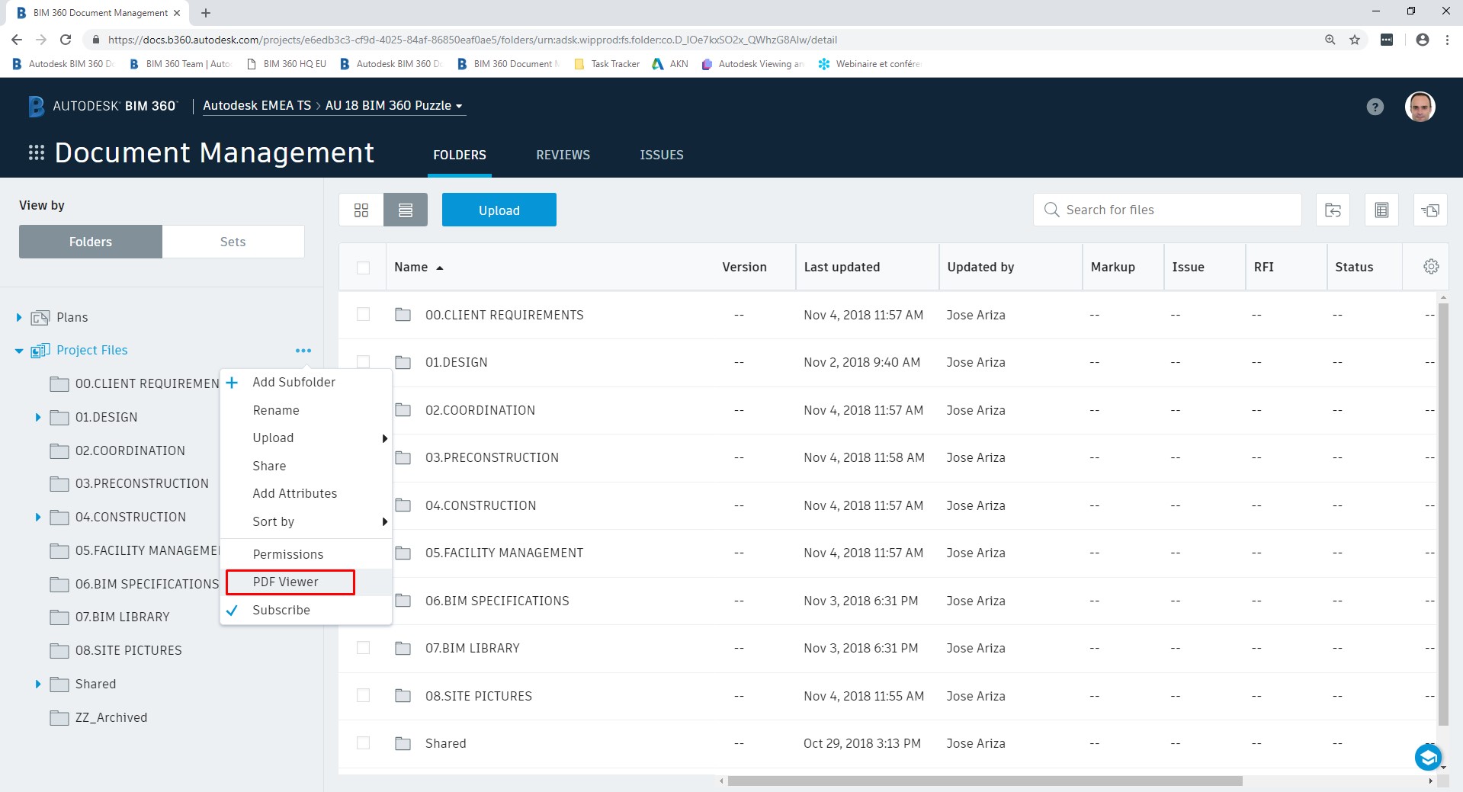Open the transmittals table icon near search

(x=1381, y=210)
